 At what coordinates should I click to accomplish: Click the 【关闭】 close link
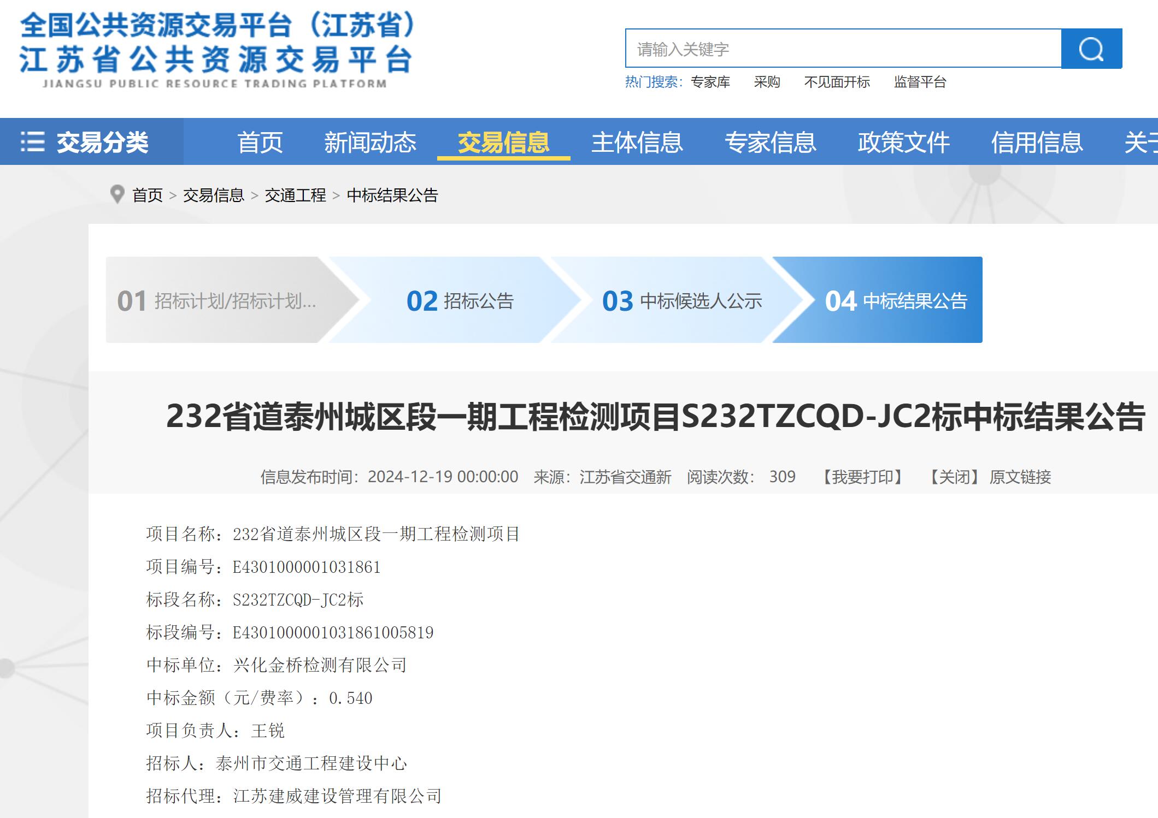(x=955, y=477)
